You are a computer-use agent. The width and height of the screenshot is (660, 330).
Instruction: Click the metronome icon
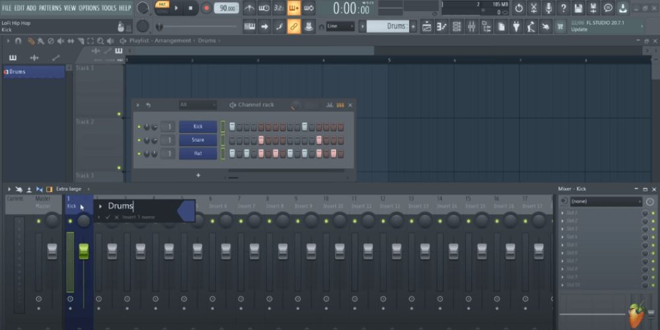point(249,7)
